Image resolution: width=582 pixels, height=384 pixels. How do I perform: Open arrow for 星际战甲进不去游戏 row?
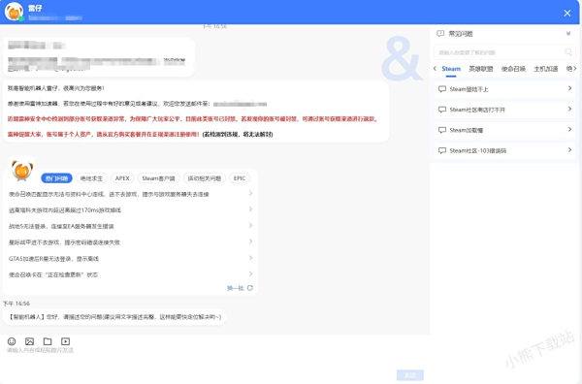(251, 241)
